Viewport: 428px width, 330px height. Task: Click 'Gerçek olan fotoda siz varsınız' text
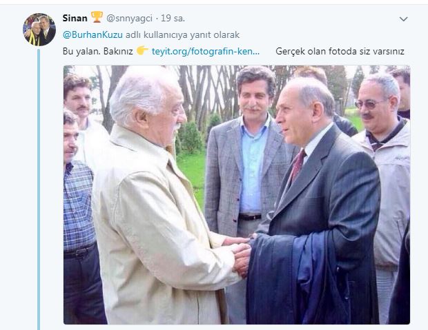(x=340, y=51)
